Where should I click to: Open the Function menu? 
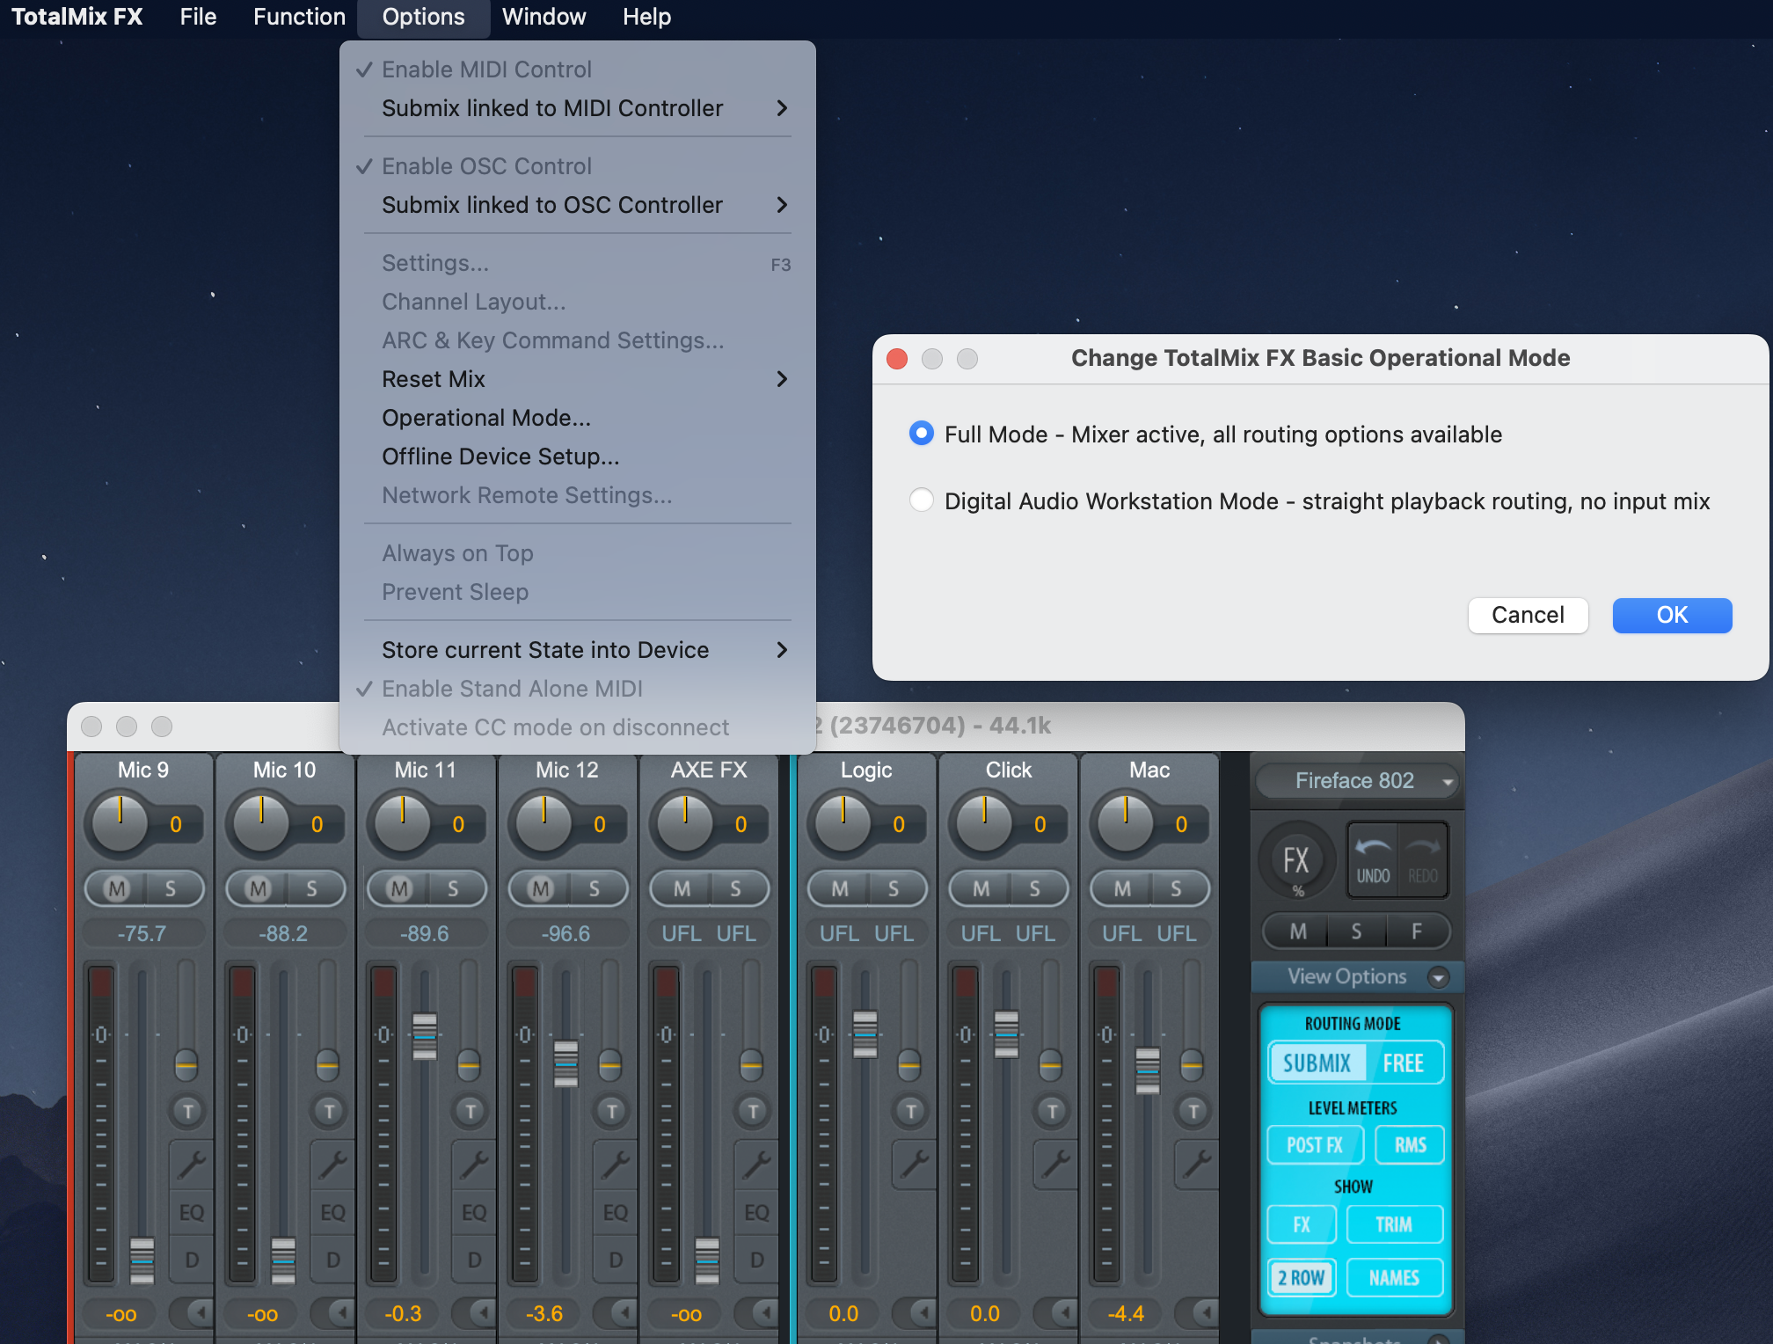click(x=299, y=17)
